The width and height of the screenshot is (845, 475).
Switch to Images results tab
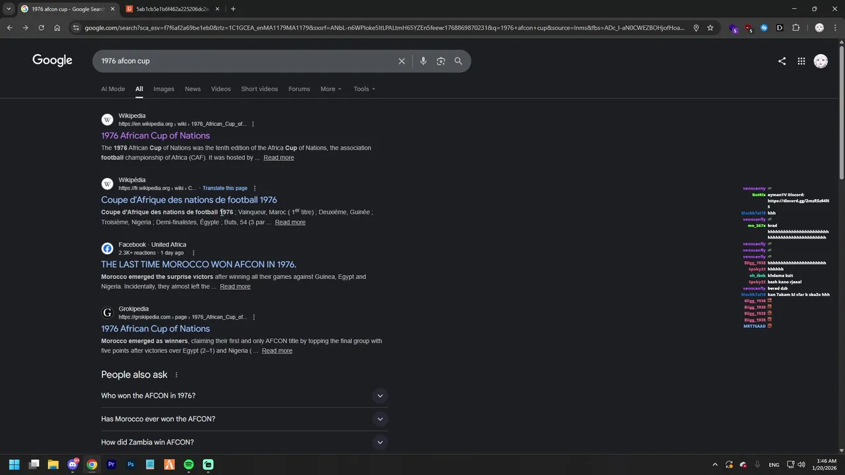pyautogui.click(x=164, y=89)
